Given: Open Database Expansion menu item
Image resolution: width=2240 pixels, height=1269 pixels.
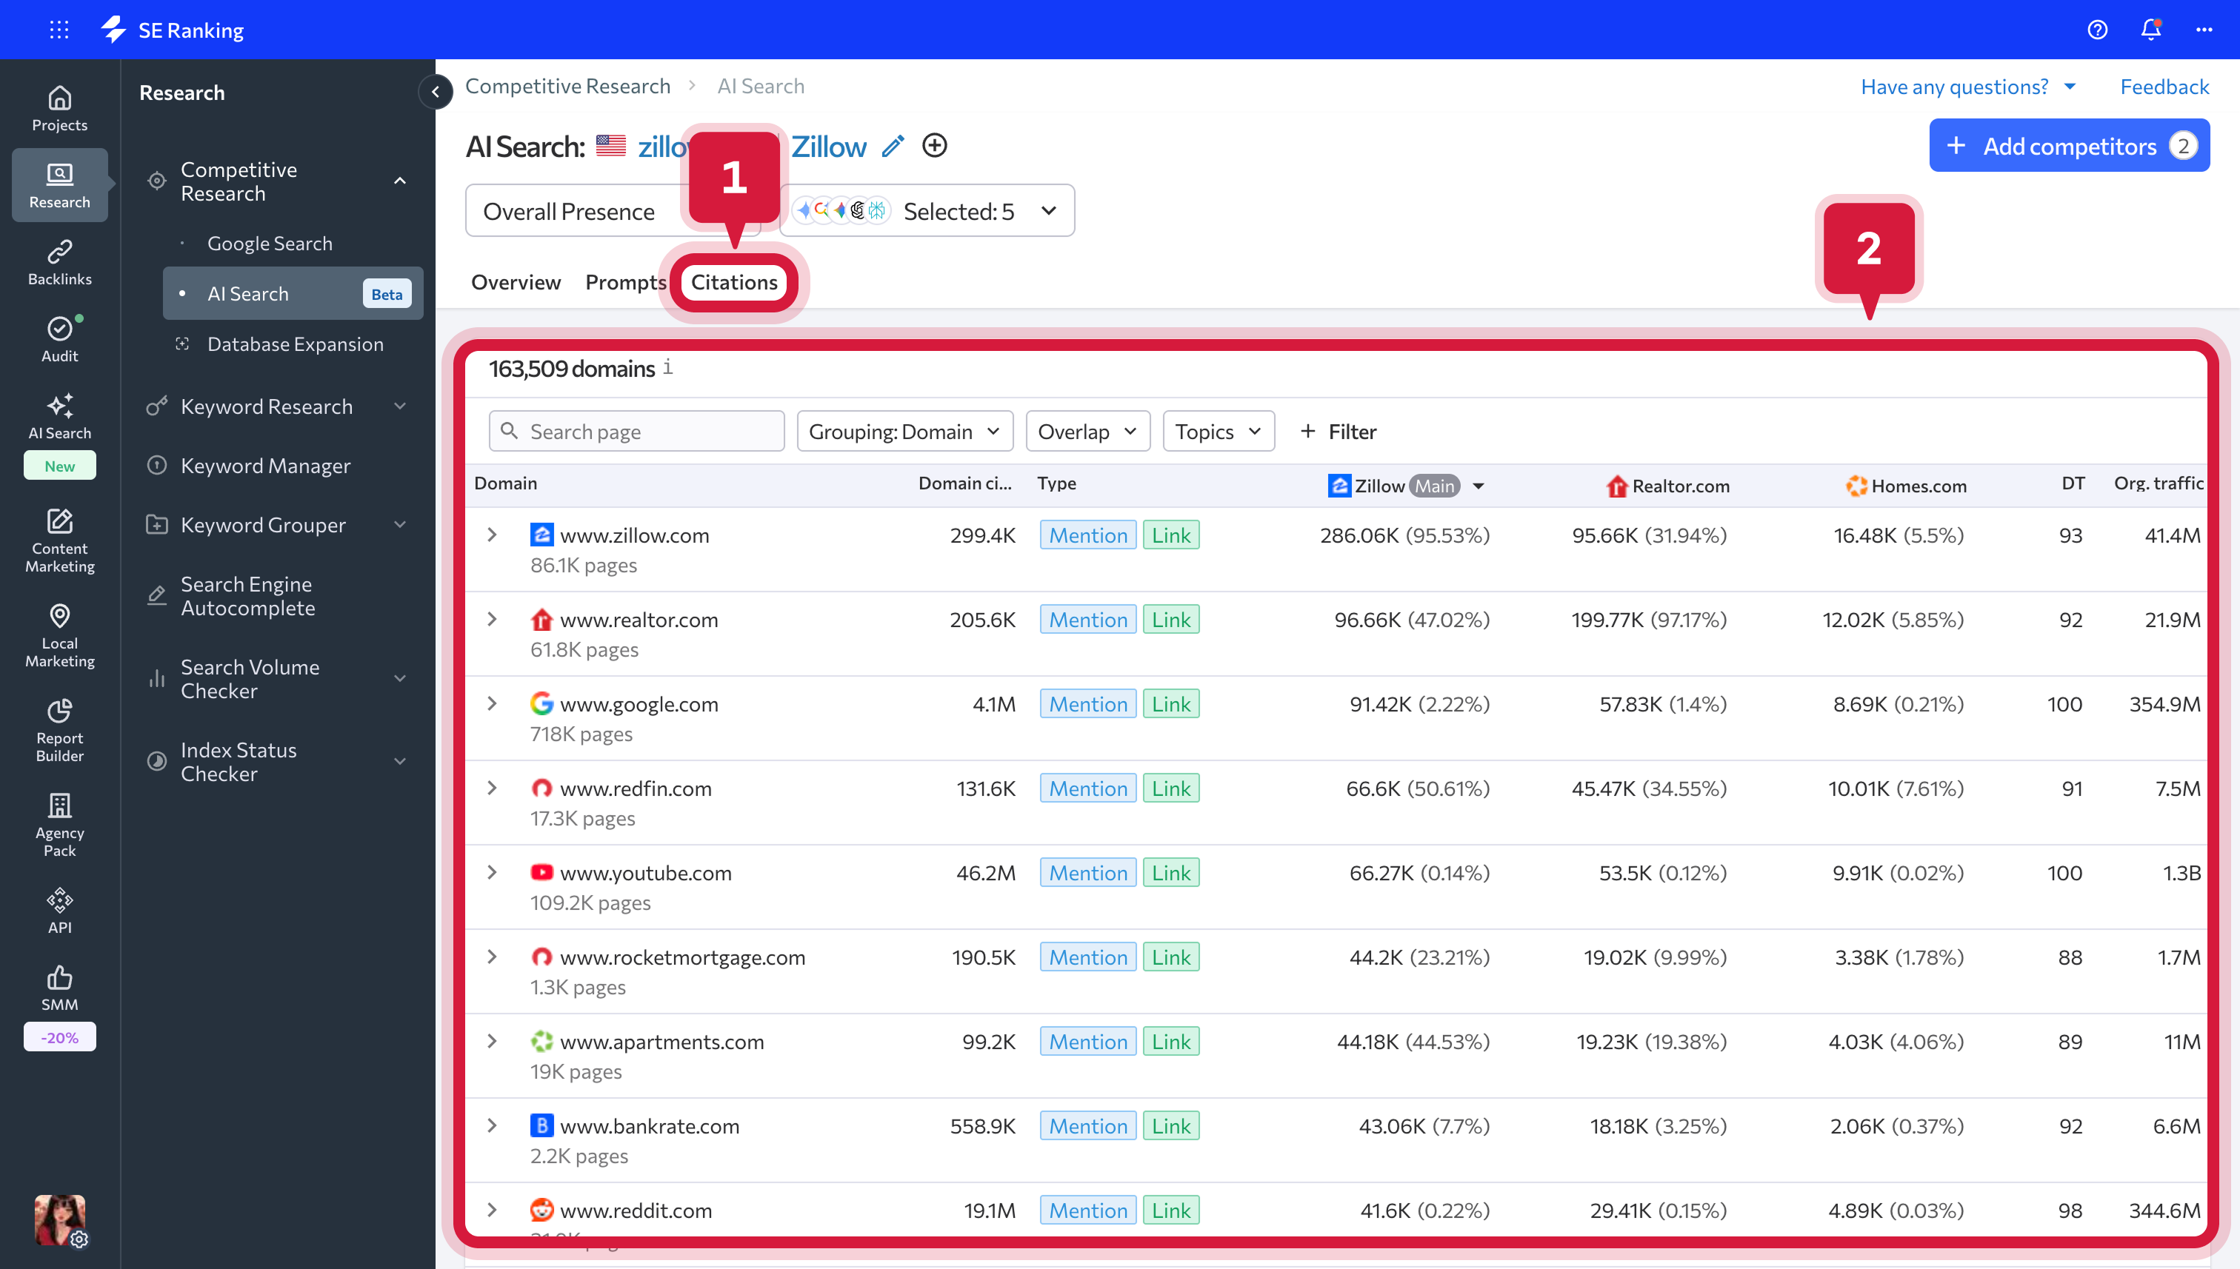Looking at the screenshot, I should tap(295, 344).
